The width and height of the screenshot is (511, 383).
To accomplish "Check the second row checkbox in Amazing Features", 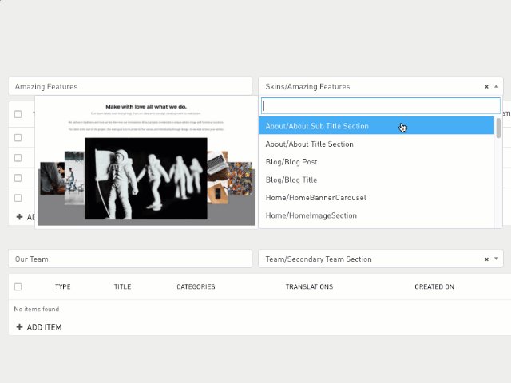I will coord(18,158).
